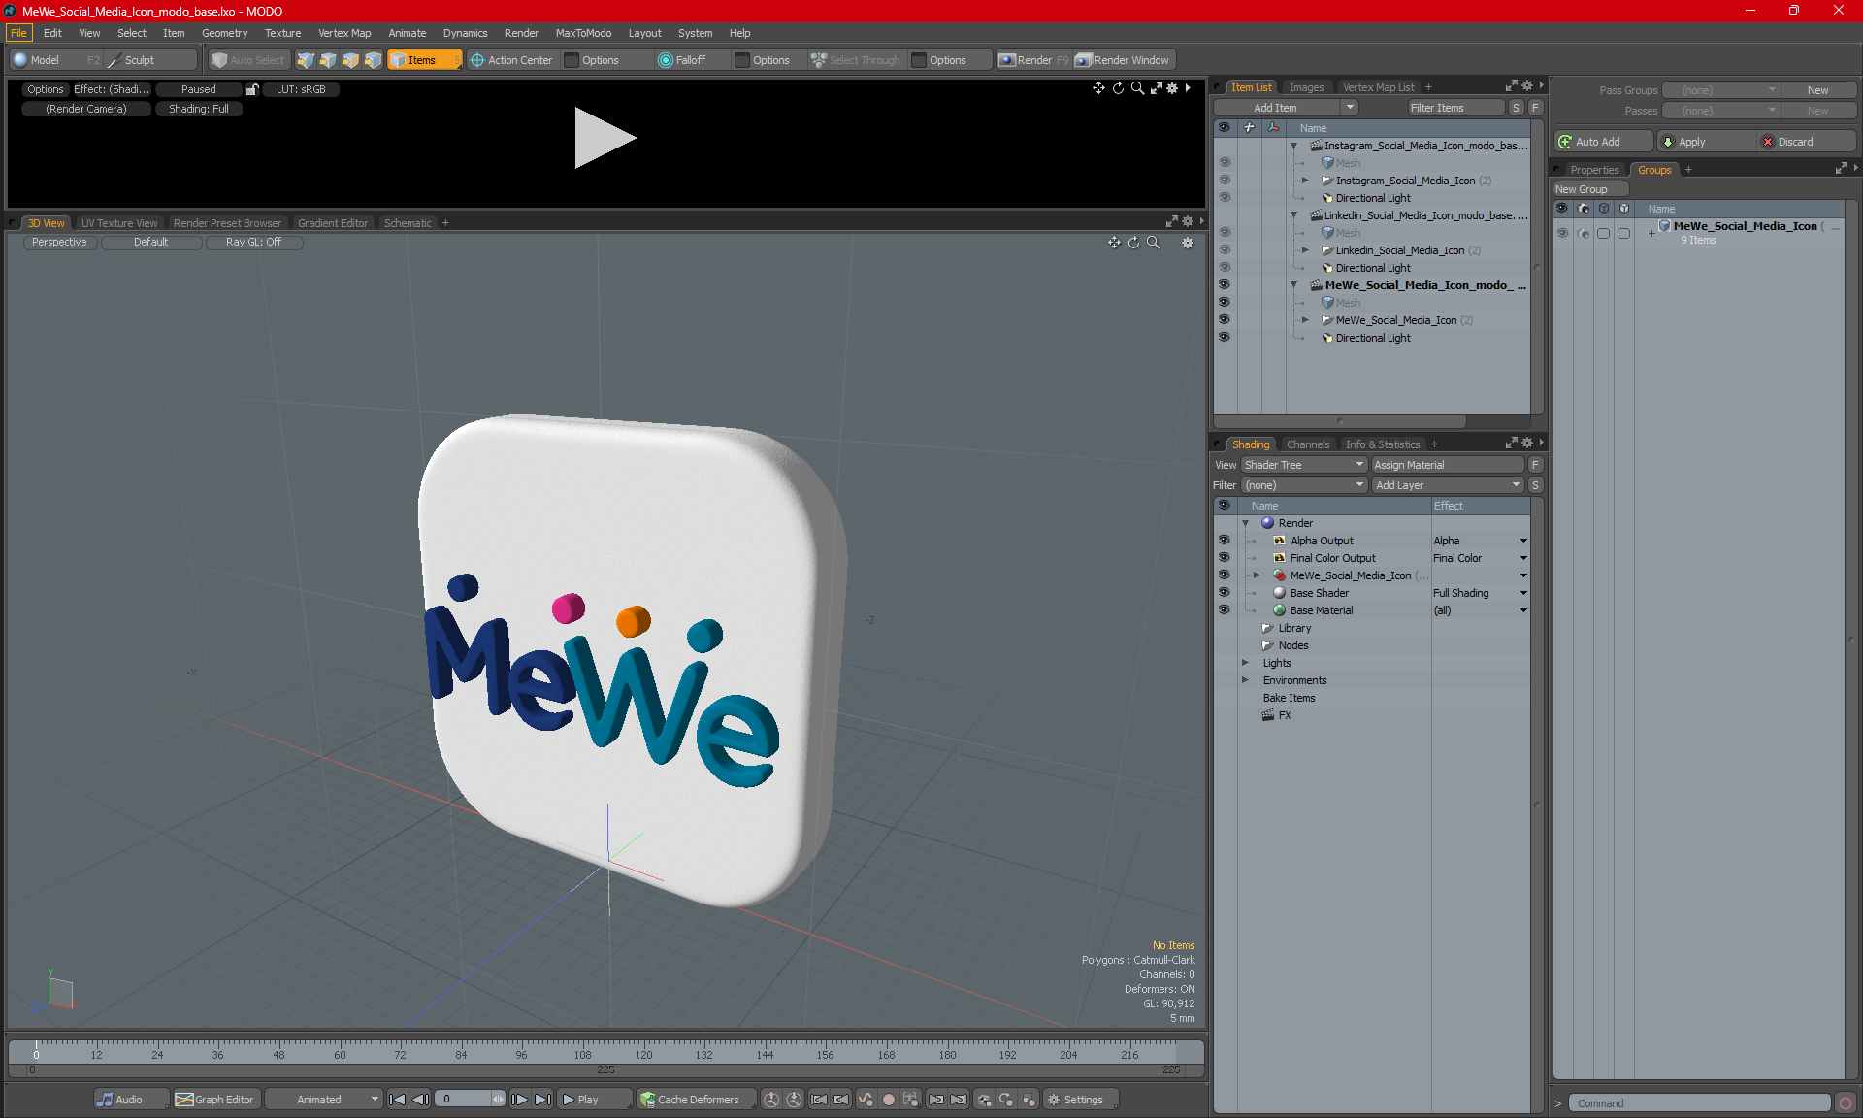1863x1118 pixels.
Task: Go to last frame
Action: tap(543, 1100)
